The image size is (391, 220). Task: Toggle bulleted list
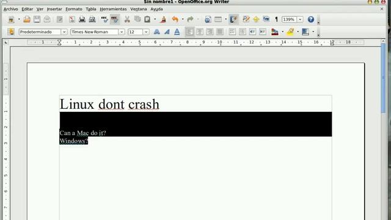tap(243, 32)
